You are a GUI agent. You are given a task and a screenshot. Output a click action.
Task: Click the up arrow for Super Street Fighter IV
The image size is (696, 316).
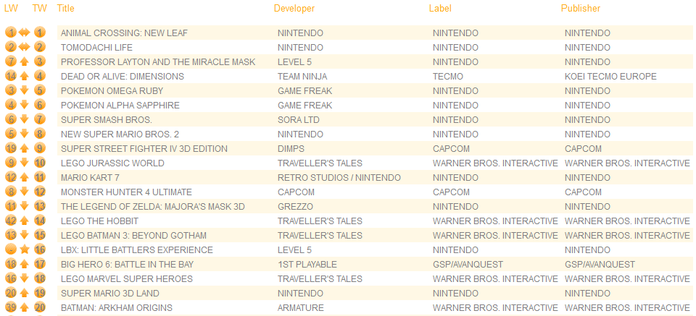click(x=25, y=149)
